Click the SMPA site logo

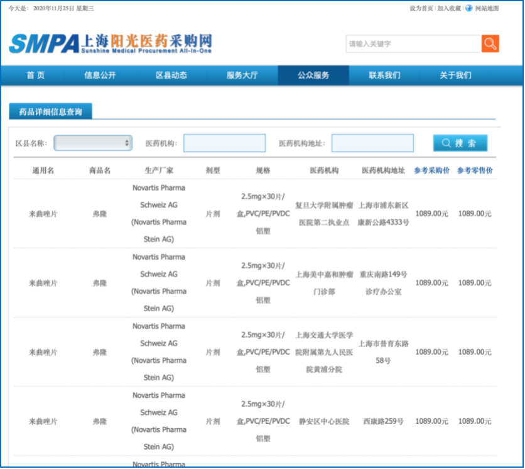[111, 43]
